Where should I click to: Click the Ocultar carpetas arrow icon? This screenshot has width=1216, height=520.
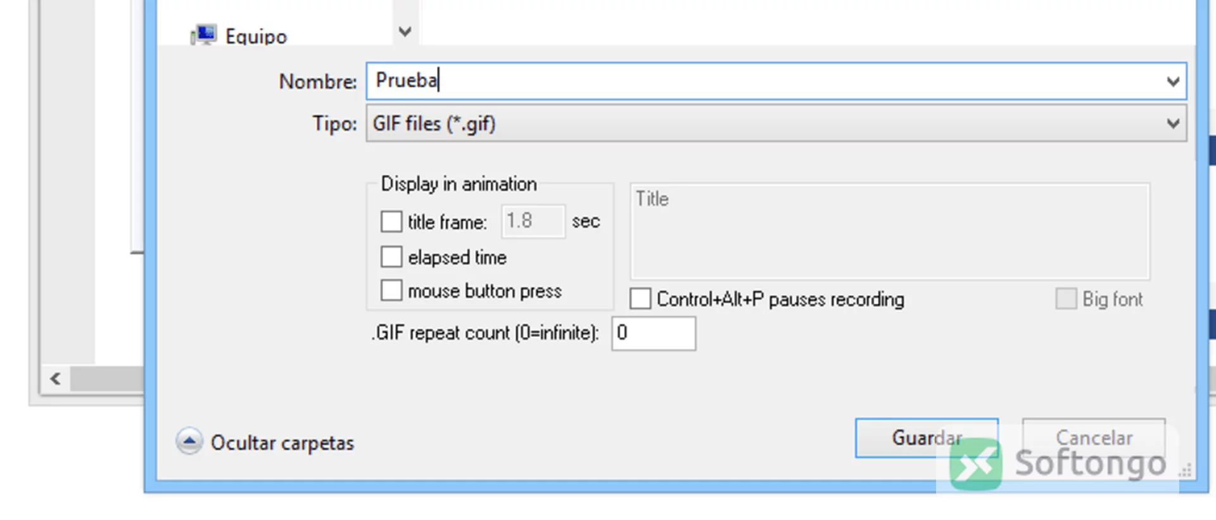click(x=189, y=441)
